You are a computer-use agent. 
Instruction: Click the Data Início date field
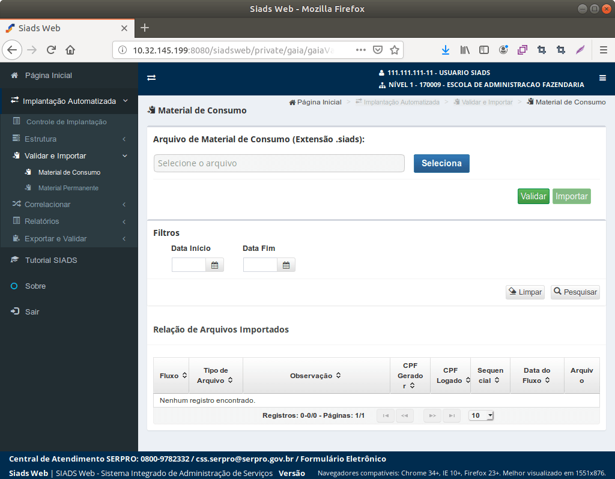pos(189,265)
